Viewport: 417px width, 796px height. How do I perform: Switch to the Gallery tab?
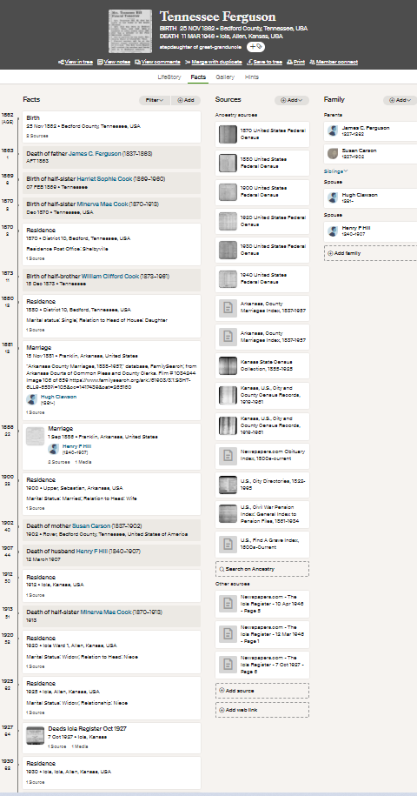click(225, 77)
